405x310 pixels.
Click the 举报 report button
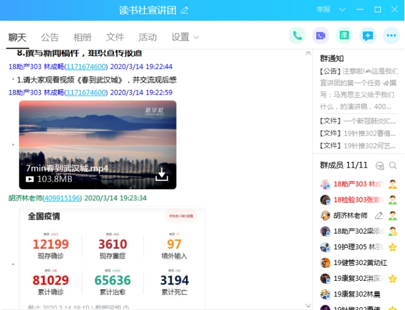tap(323, 10)
